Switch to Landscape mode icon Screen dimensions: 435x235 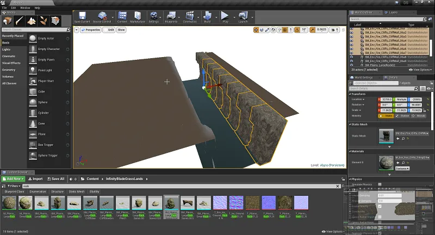32,21
